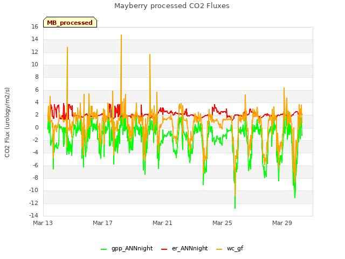345x259 pixels.
Task: Click the tallest orange wc_gf peak near 15
Action: [x=121, y=35]
